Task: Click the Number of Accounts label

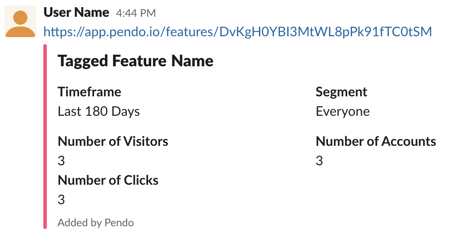Action: pos(376,141)
